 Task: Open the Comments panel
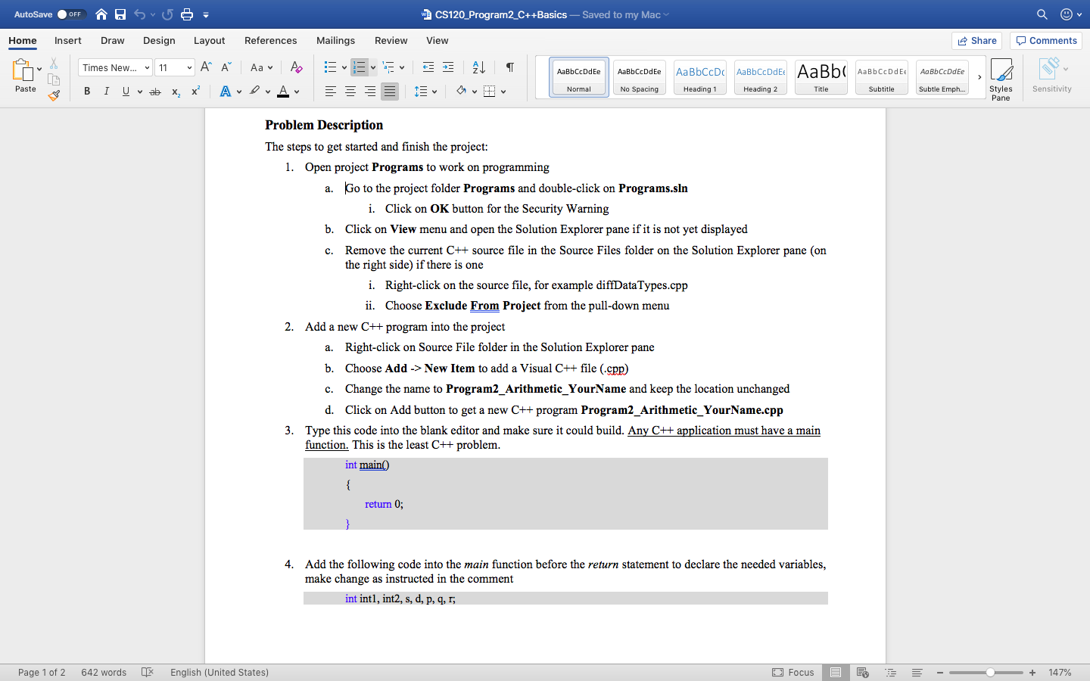click(1045, 40)
